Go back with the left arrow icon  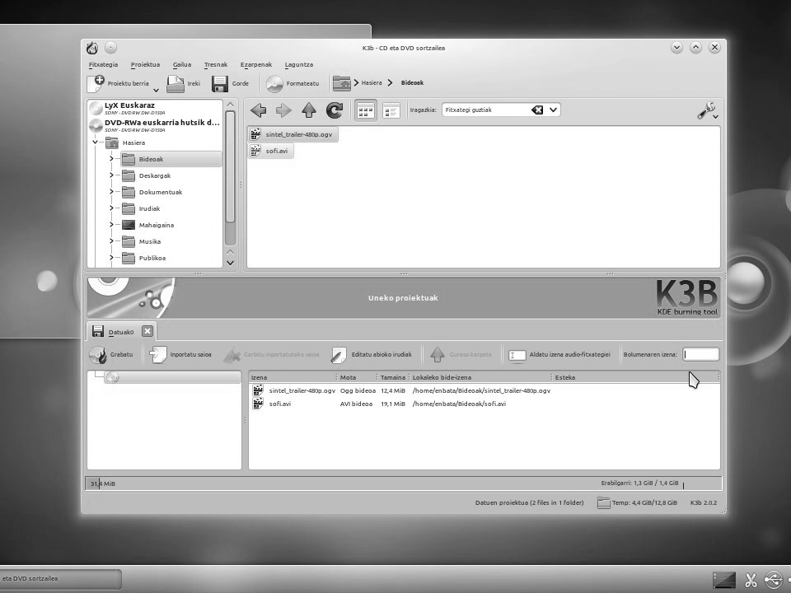click(258, 110)
